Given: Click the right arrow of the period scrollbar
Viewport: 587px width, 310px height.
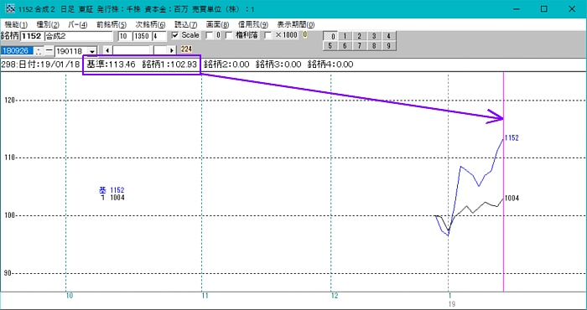Looking at the screenshot, I should [x=172, y=50].
